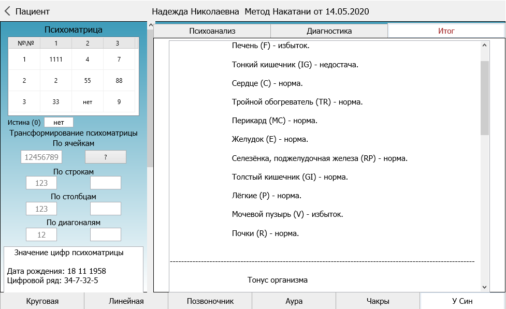Switch to the Диагностика tab
The height and width of the screenshot is (309, 506).
click(x=329, y=31)
